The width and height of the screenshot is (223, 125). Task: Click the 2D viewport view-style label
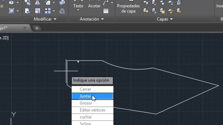click(x=4, y=38)
